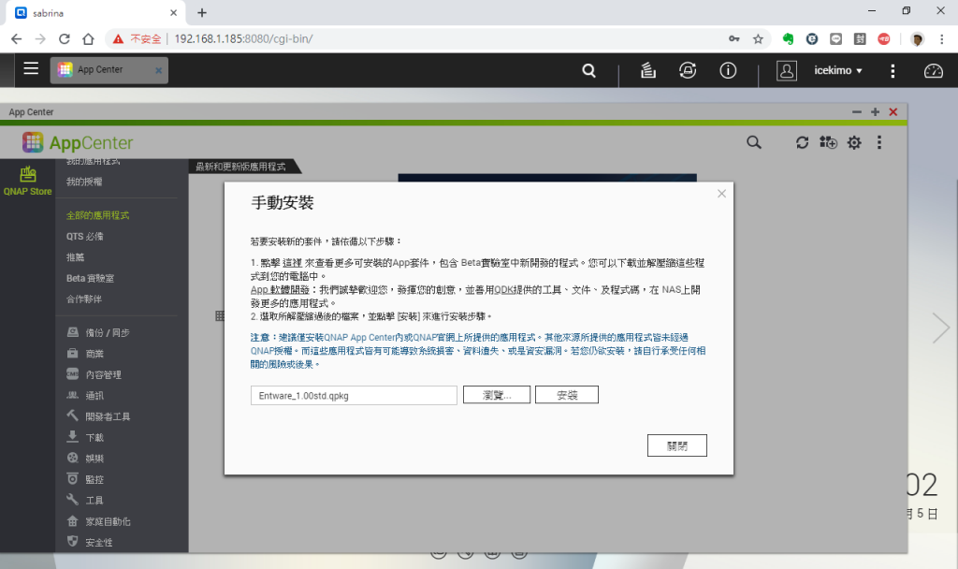Open App Center settings gear

(854, 142)
